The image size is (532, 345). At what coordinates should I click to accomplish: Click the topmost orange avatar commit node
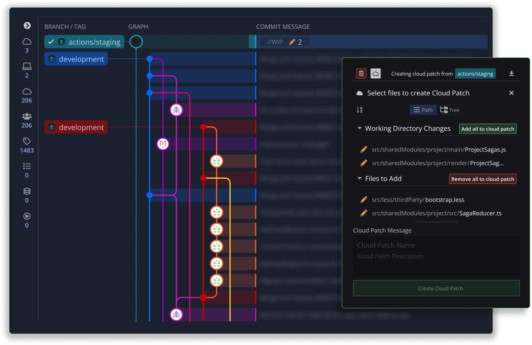216,161
